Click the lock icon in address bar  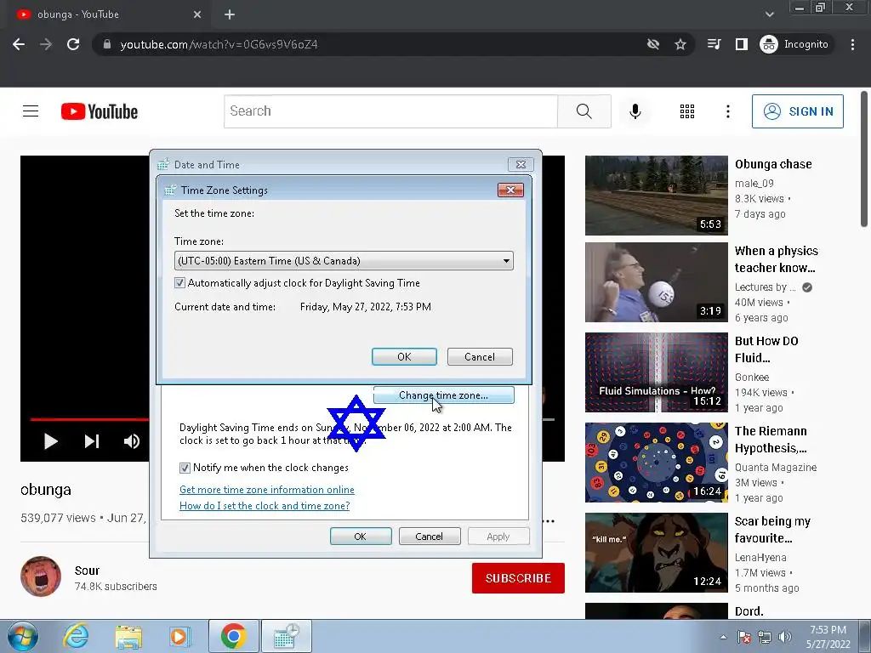coord(107,44)
